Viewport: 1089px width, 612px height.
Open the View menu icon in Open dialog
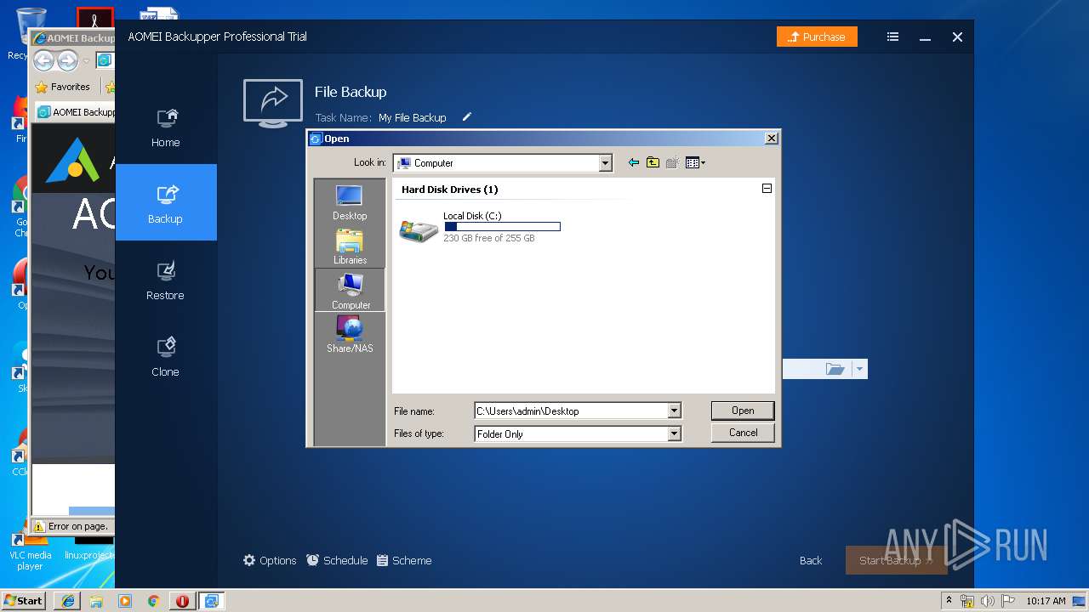point(695,162)
